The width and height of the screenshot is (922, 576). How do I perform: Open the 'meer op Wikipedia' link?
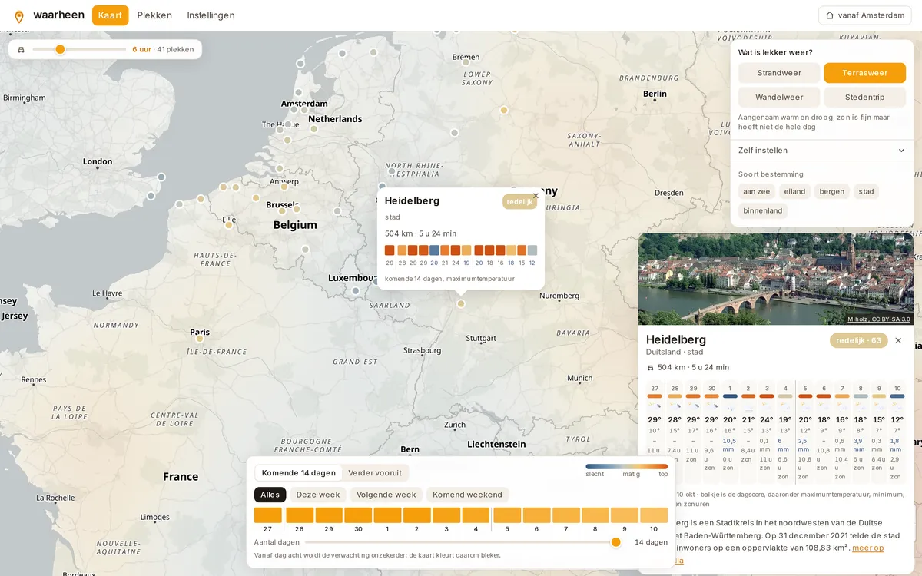867,548
